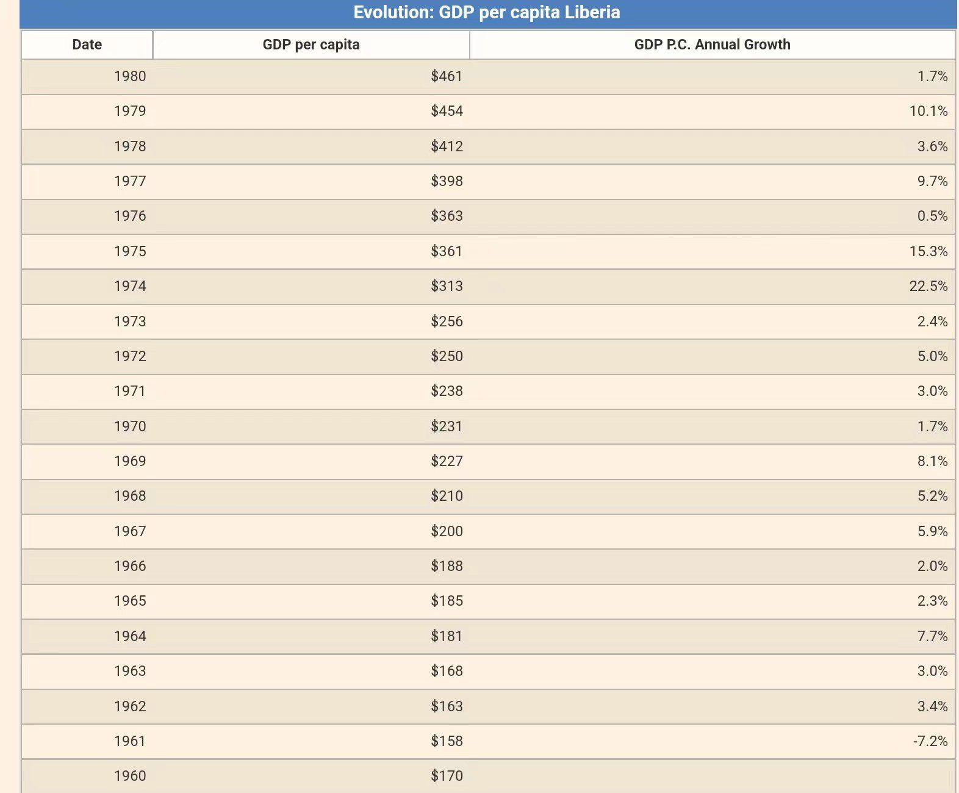Pick the growth value '2.4%'

(932, 321)
